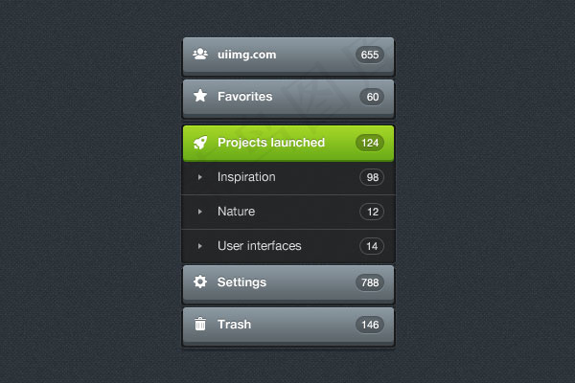Viewport: 575px width, 383px height.
Task: Click the 788 badge beside Settings
Action: (370, 282)
